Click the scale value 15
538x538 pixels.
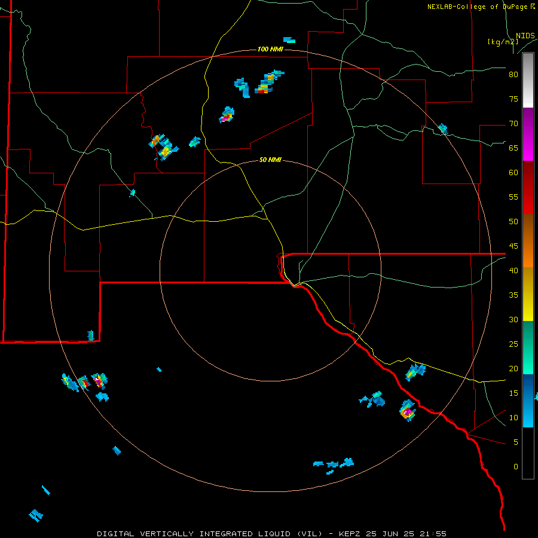[513, 393]
